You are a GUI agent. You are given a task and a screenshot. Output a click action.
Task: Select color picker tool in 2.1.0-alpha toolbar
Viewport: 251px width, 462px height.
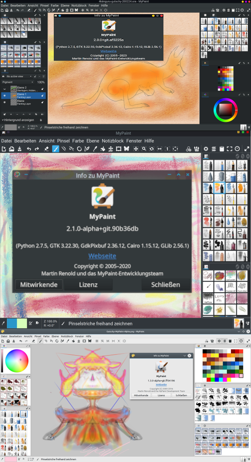click(x=95, y=149)
